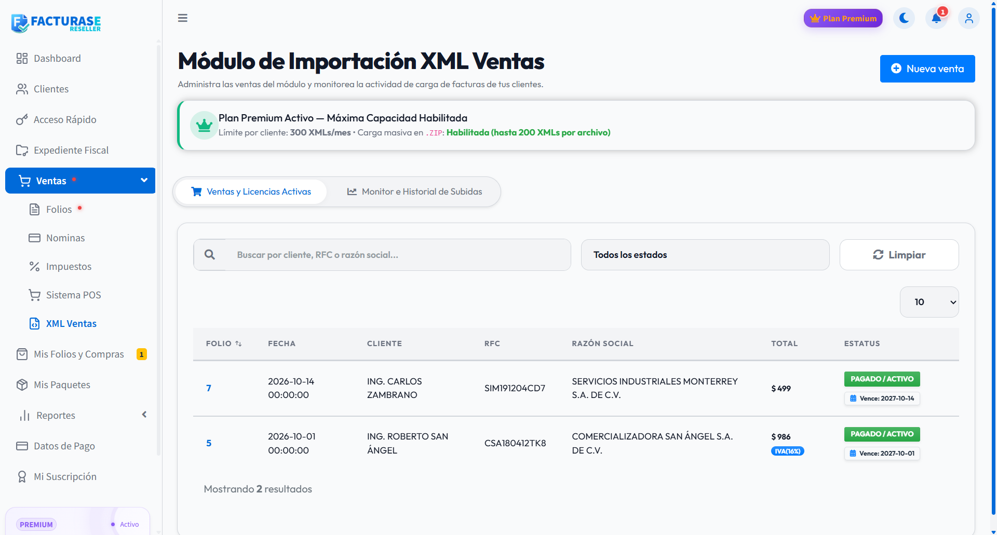997x535 pixels.
Task: Click the crown icon in plan banner
Action: (204, 125)
